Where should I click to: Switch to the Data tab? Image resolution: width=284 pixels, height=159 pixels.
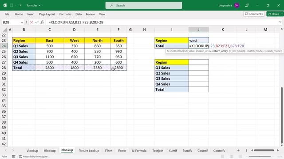pyautogui.click(x=79, y=14)
